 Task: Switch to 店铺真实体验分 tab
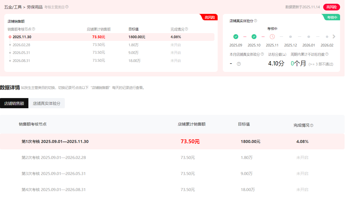click(x=47, y=103)
